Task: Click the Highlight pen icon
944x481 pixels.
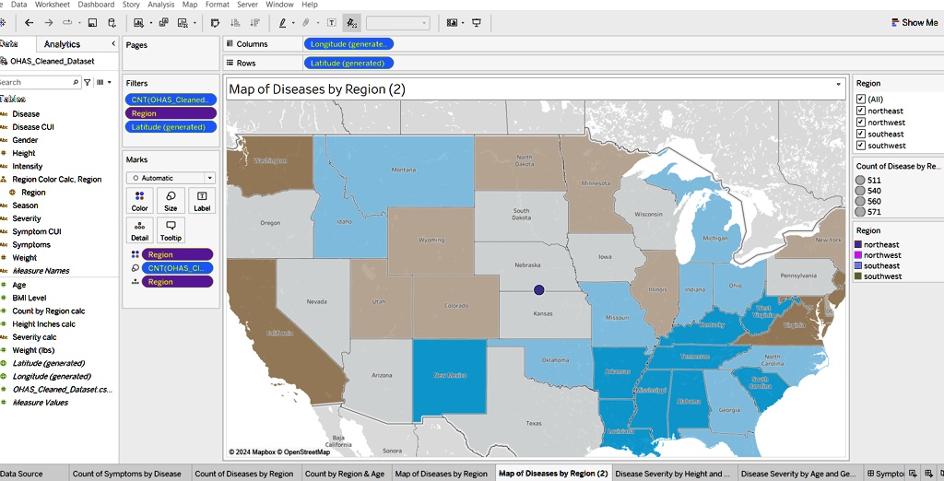Action: (x=282, y=23)
